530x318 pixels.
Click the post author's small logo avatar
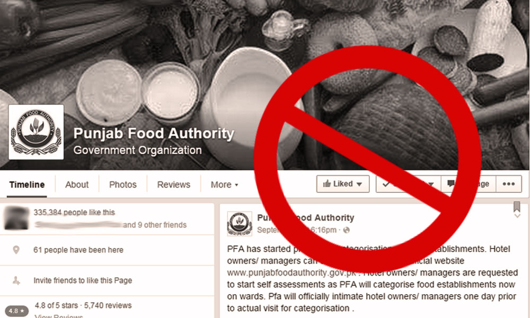coord(240,223)
